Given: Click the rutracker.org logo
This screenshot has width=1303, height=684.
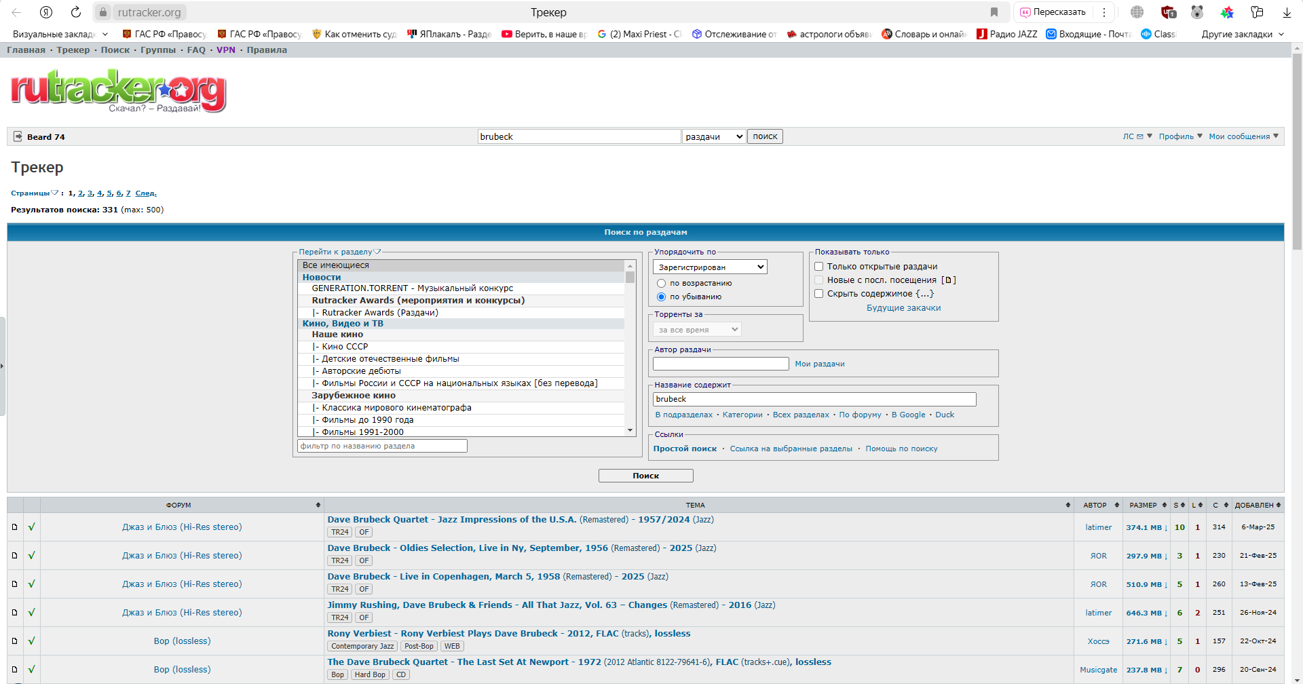Looking at the screenshot, I should pyautogui.click(x=119, y=91).
